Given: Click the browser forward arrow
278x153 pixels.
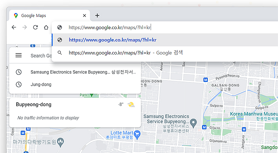Looking at the screenshot, I should (x=25, y=27).
